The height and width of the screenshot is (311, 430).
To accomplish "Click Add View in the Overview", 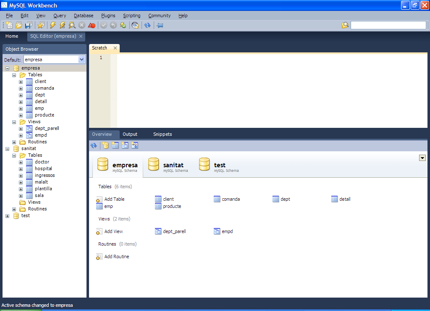I will pyautogui.click(x=113, y=231).
